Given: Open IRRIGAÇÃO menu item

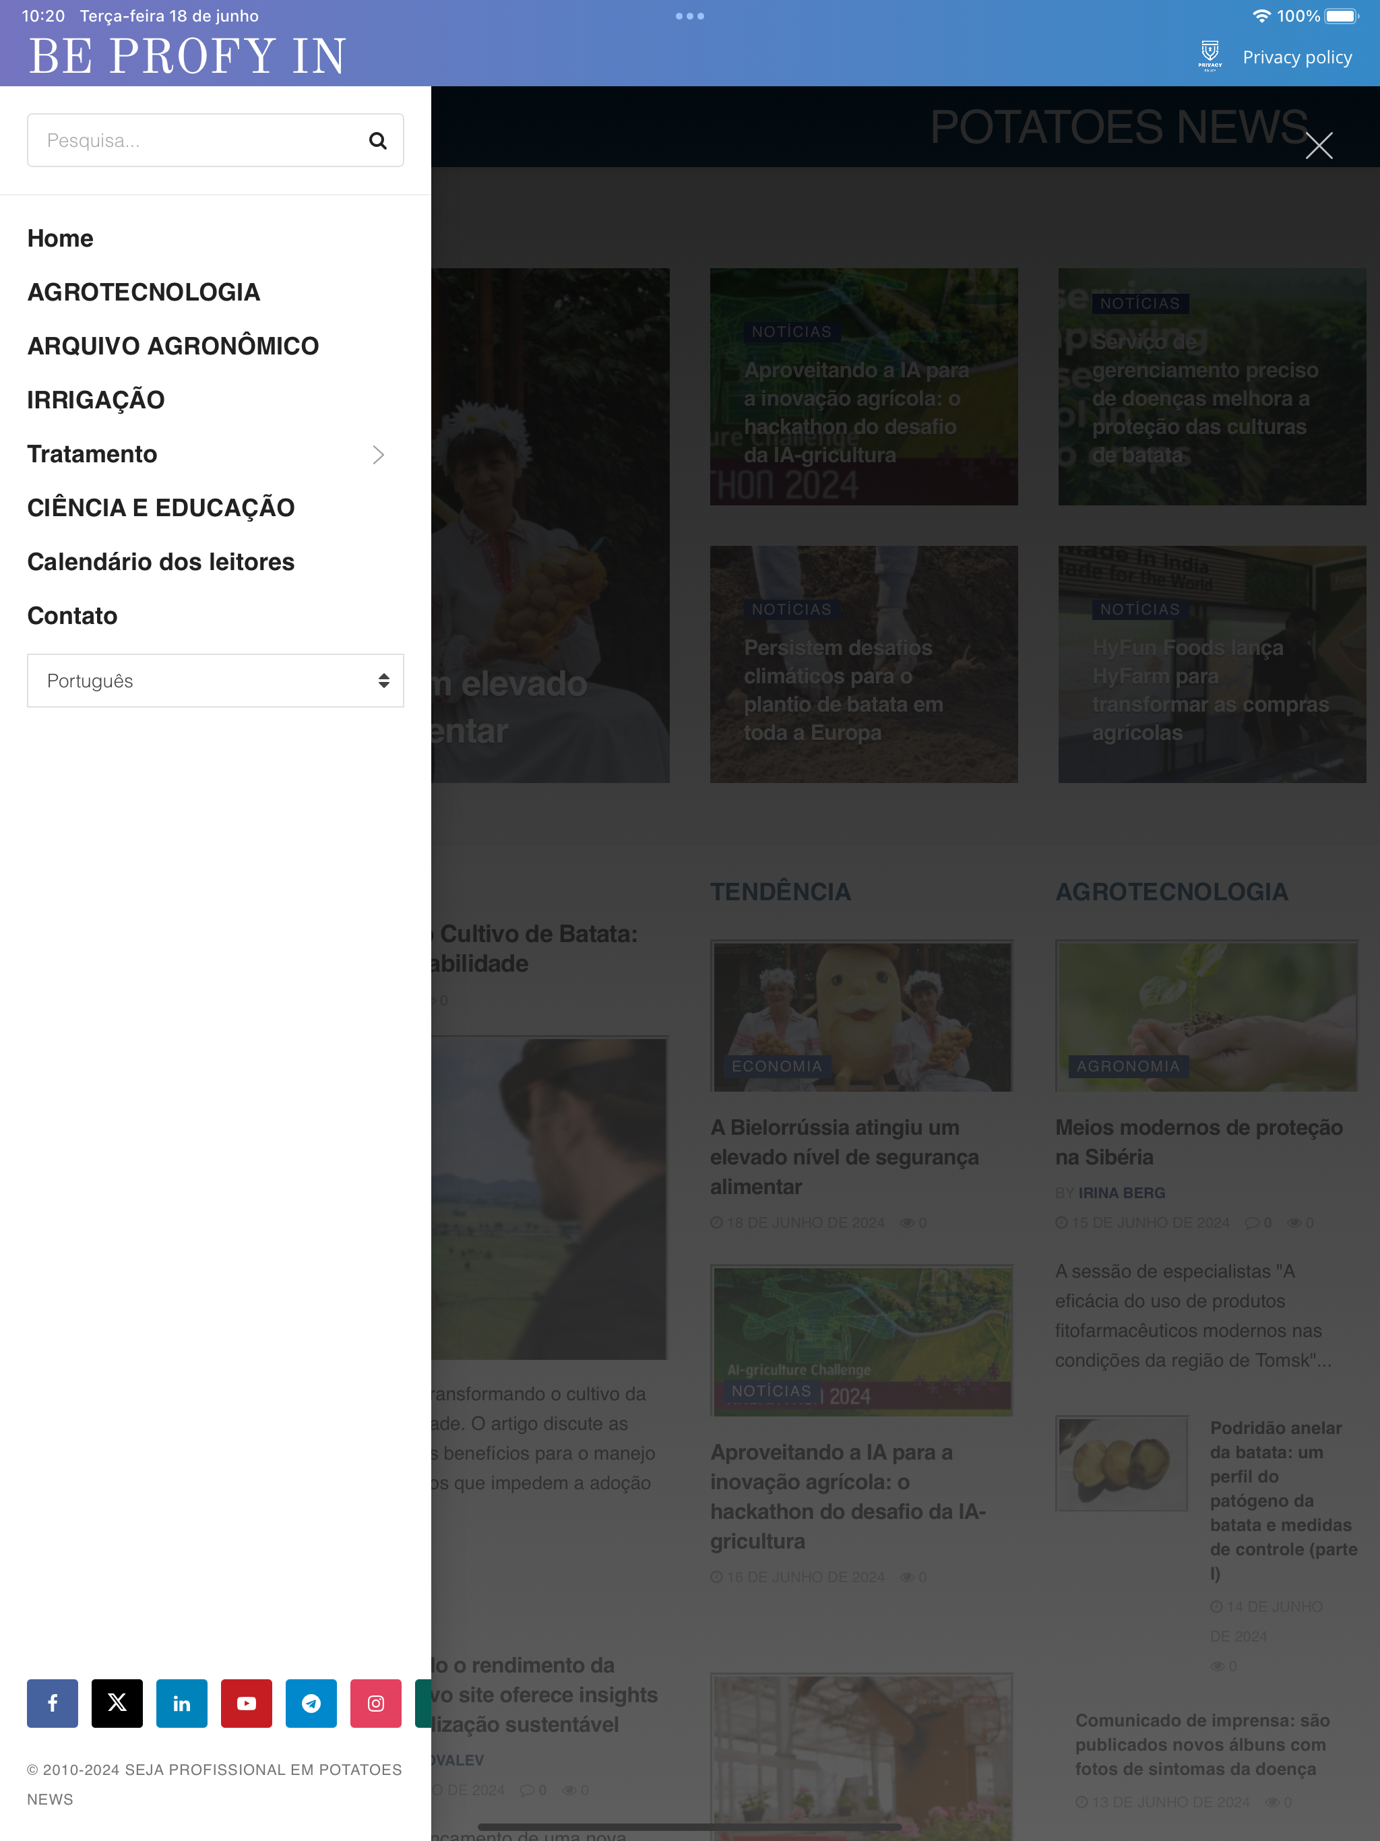Looking at the screenshot, I should [96, 400].
